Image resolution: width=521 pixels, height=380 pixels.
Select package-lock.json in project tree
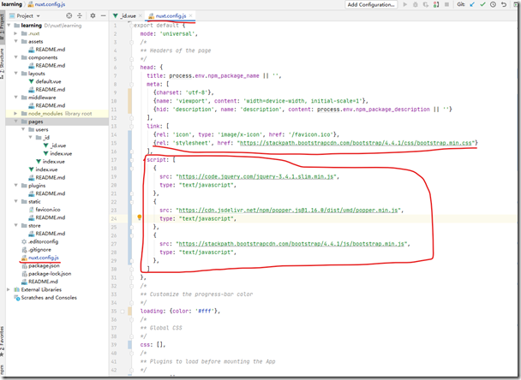[50, 274]
